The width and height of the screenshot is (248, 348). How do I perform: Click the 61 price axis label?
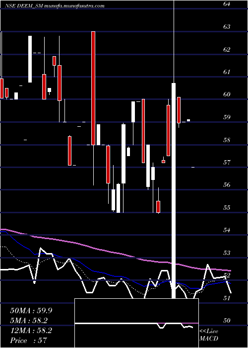coord(226,72)
